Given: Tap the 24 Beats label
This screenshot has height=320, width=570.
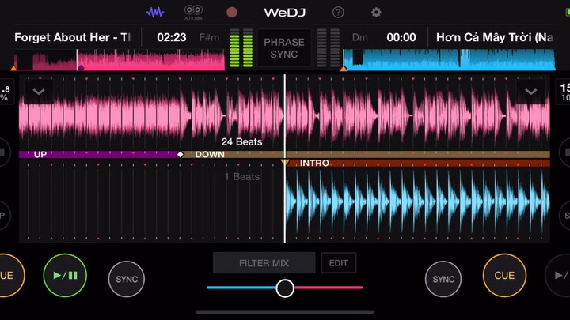Looking at the screenshot, I should pos(241,142).
